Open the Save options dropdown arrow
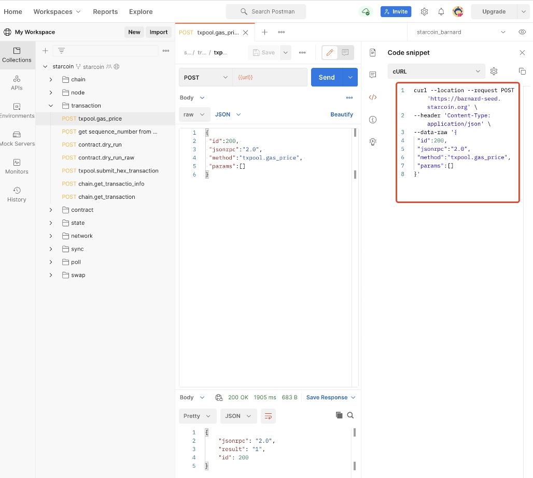Viewport: 533px width, 478px height. (285, 53)
